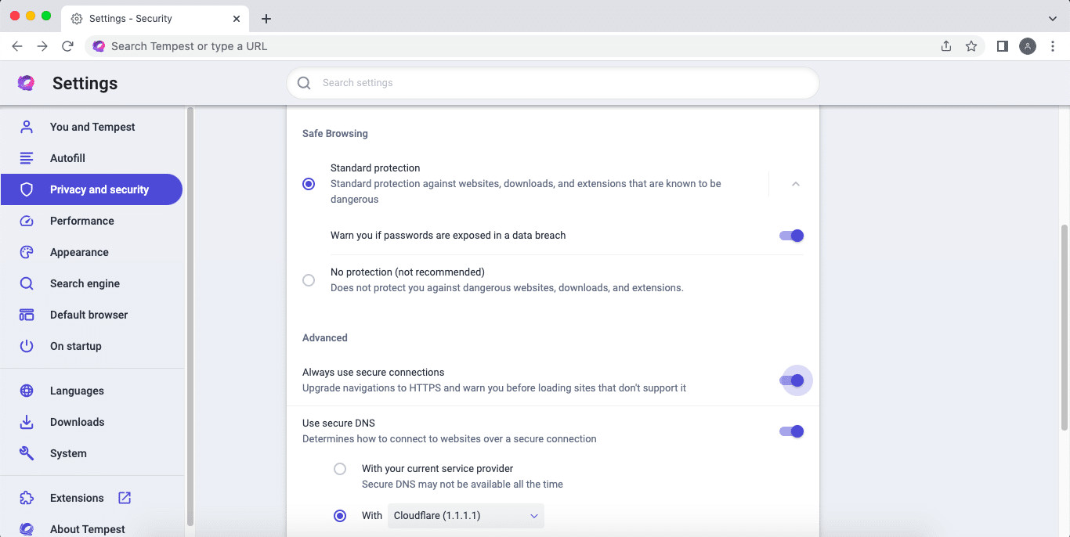Click the Extensions external link icon
Screen dimensions: 1070x537
[125, 498]
